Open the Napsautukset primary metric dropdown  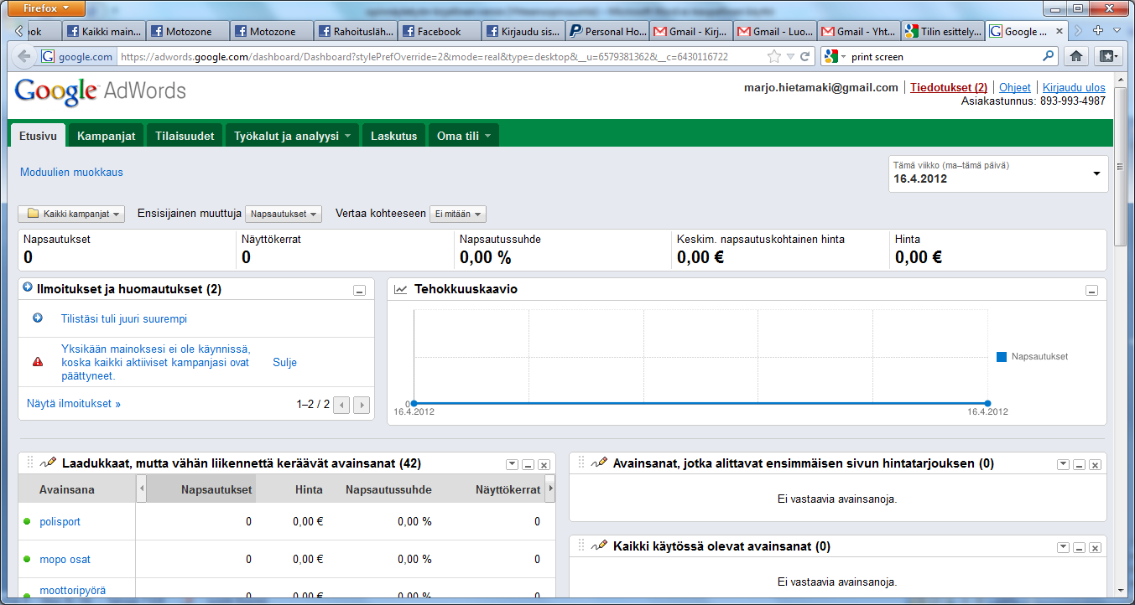[284, 214]
